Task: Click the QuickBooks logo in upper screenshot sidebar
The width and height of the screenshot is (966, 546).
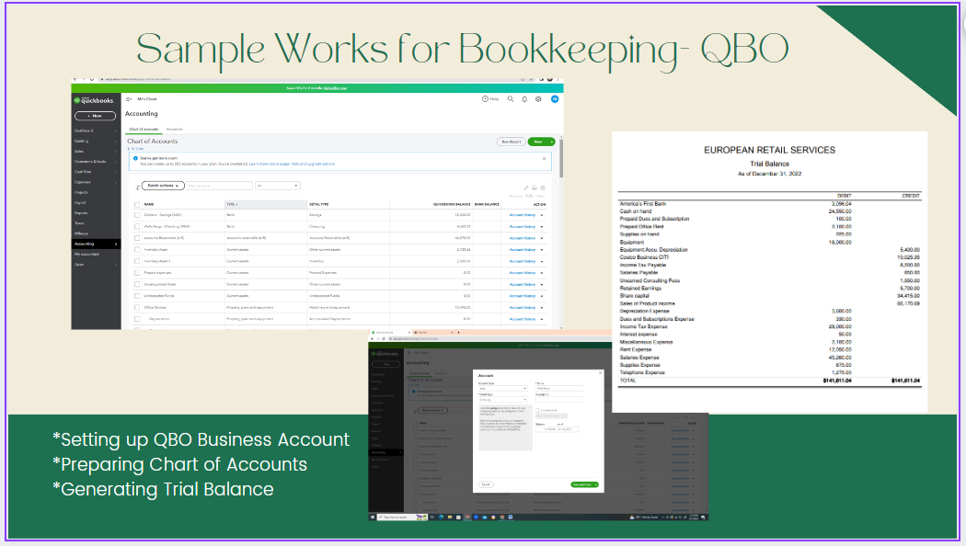Action: click(94, 99)
